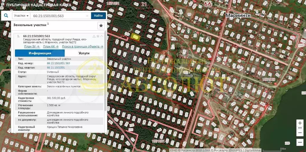Click warning triangle icon on result 1
The width and height of the screenshot is (306, 152).
pyautogui.click(x=94, y=36)
